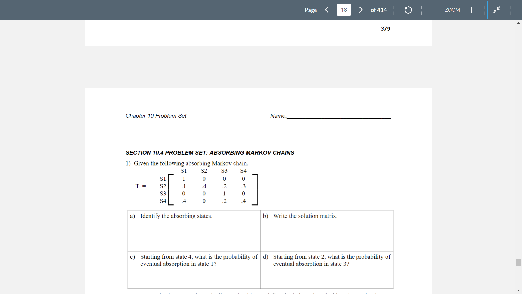Click the scrollbar down arrow
The image size is (522, 294).
pyautogui.click(x=518, y=290)
